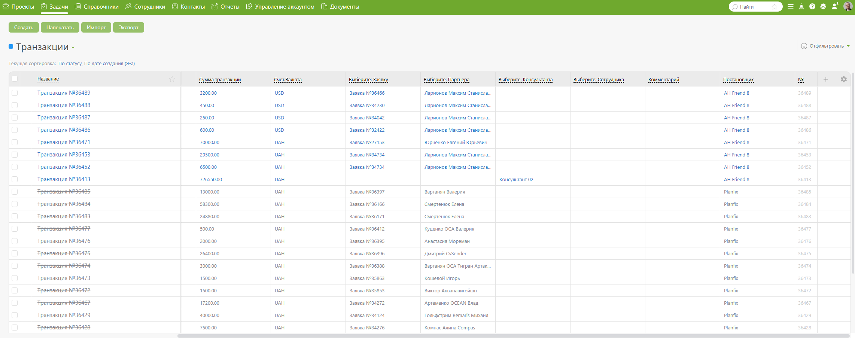Click the Напечатать button
855x338 pixels.
click(60, 27)
